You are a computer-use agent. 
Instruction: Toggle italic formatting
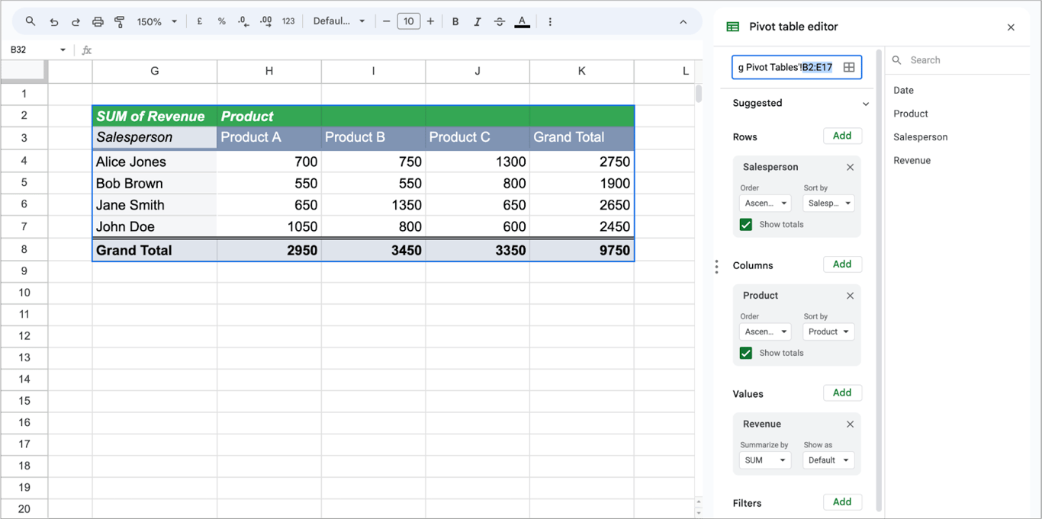tap(478, 21)
